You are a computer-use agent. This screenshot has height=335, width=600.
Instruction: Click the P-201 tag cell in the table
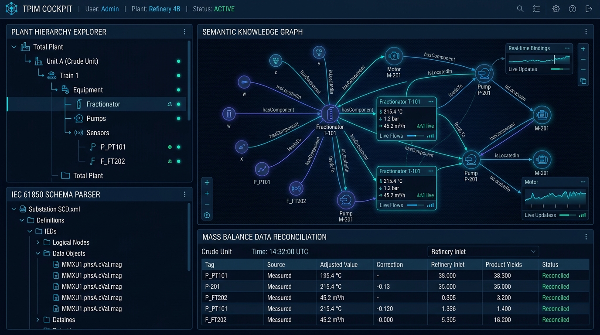pos(233,287)
